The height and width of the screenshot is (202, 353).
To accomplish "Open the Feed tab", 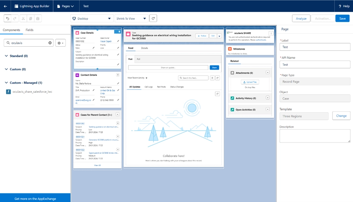I will click(131, 48).
